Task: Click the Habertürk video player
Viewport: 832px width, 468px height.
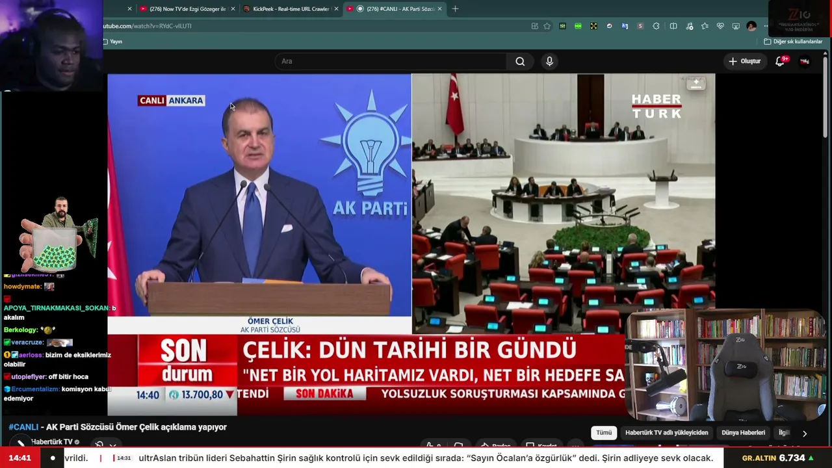Action: click(411, 244)
